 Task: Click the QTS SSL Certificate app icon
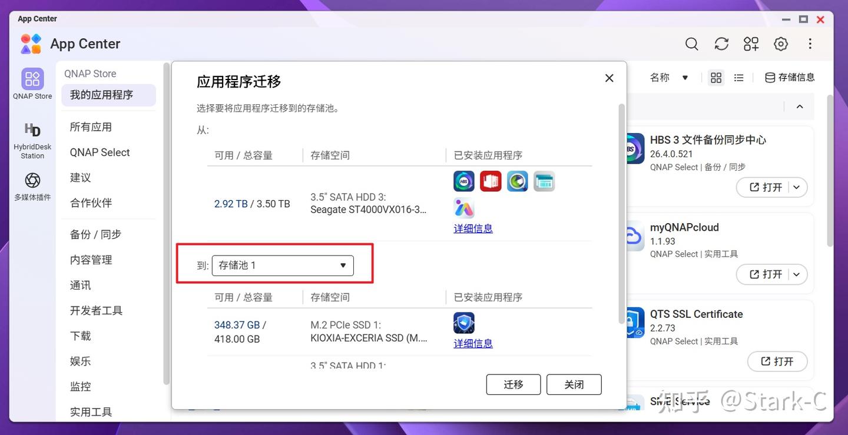[x=634, y=323]
